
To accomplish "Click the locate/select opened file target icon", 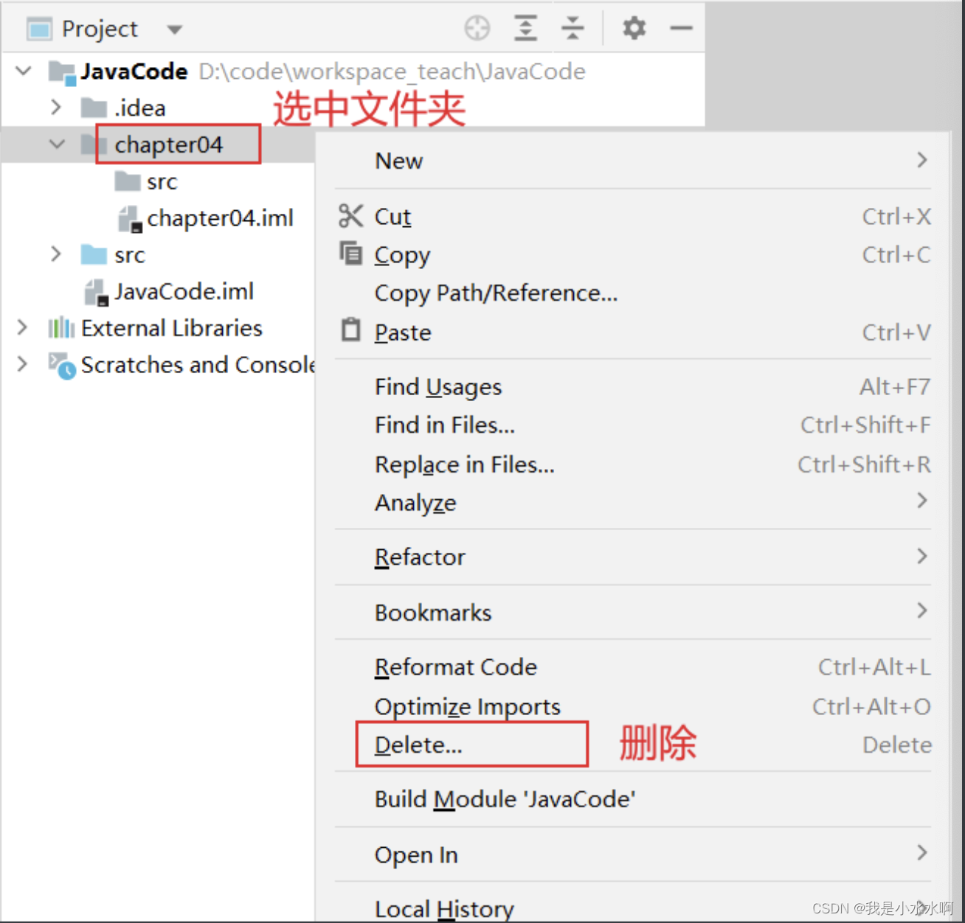I will point(477,29).
